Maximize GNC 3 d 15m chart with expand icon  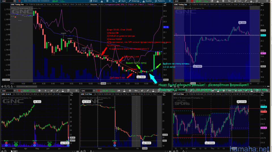pos(164,94)
